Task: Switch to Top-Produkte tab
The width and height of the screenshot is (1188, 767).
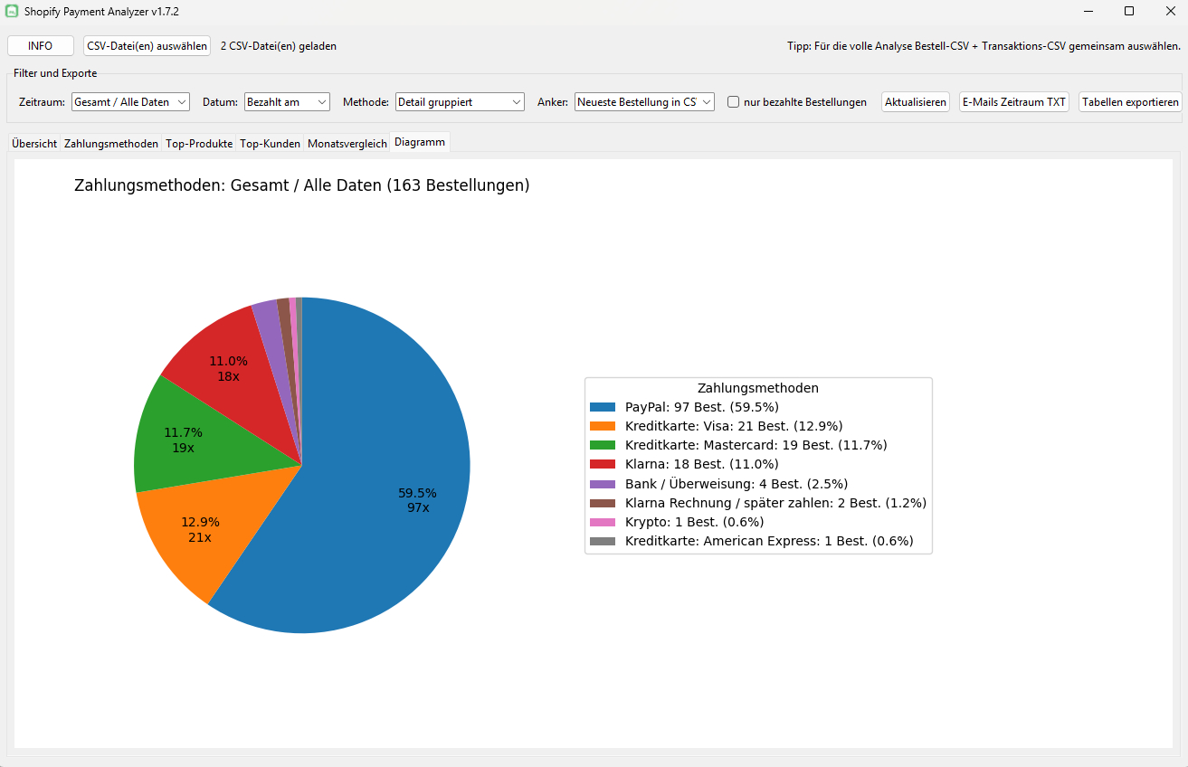Action: pos(199,144)
